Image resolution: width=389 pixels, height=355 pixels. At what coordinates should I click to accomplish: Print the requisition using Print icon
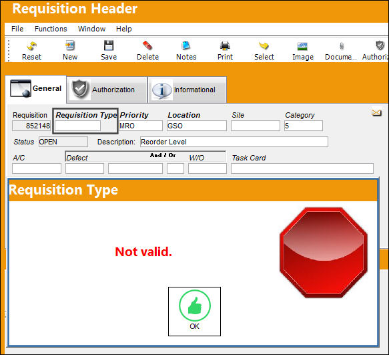click(x=225, y=45)
